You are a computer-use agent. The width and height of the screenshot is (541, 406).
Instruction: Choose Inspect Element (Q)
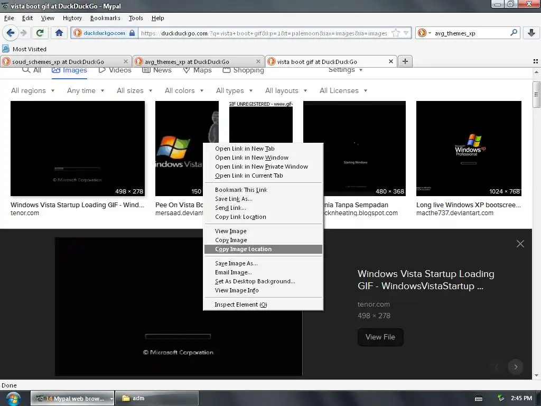[263, 304]
